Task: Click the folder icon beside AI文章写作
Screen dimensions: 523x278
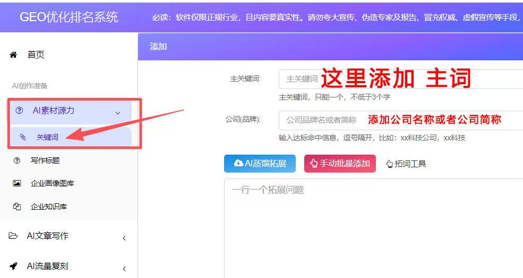Action: [13, 236]
